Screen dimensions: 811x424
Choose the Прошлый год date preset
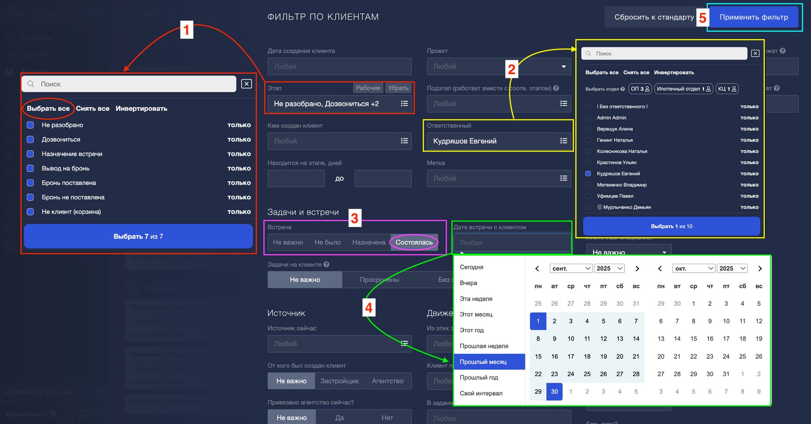490,377
